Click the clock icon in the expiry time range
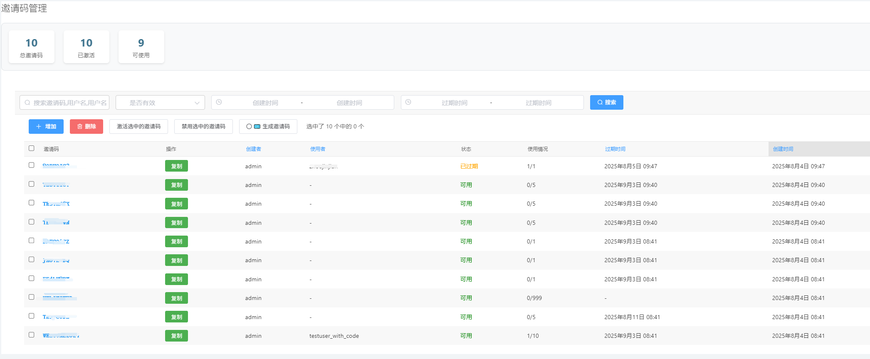 [x=408, y=102]
